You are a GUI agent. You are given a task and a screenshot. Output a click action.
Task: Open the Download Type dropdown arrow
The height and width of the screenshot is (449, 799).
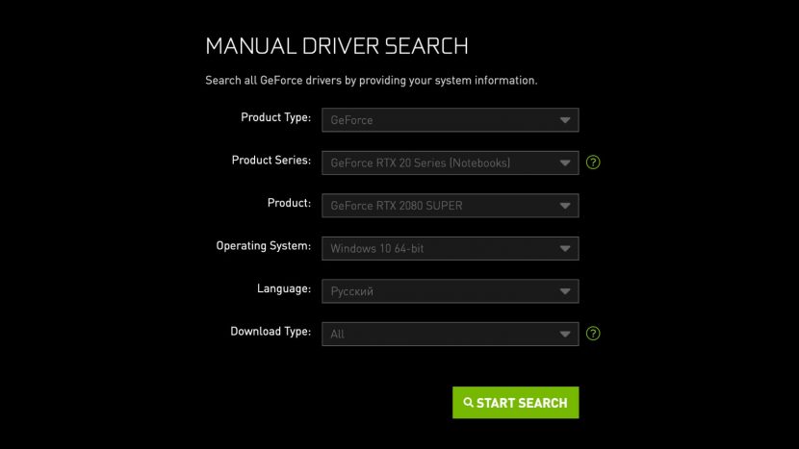(x=564, y=334)
